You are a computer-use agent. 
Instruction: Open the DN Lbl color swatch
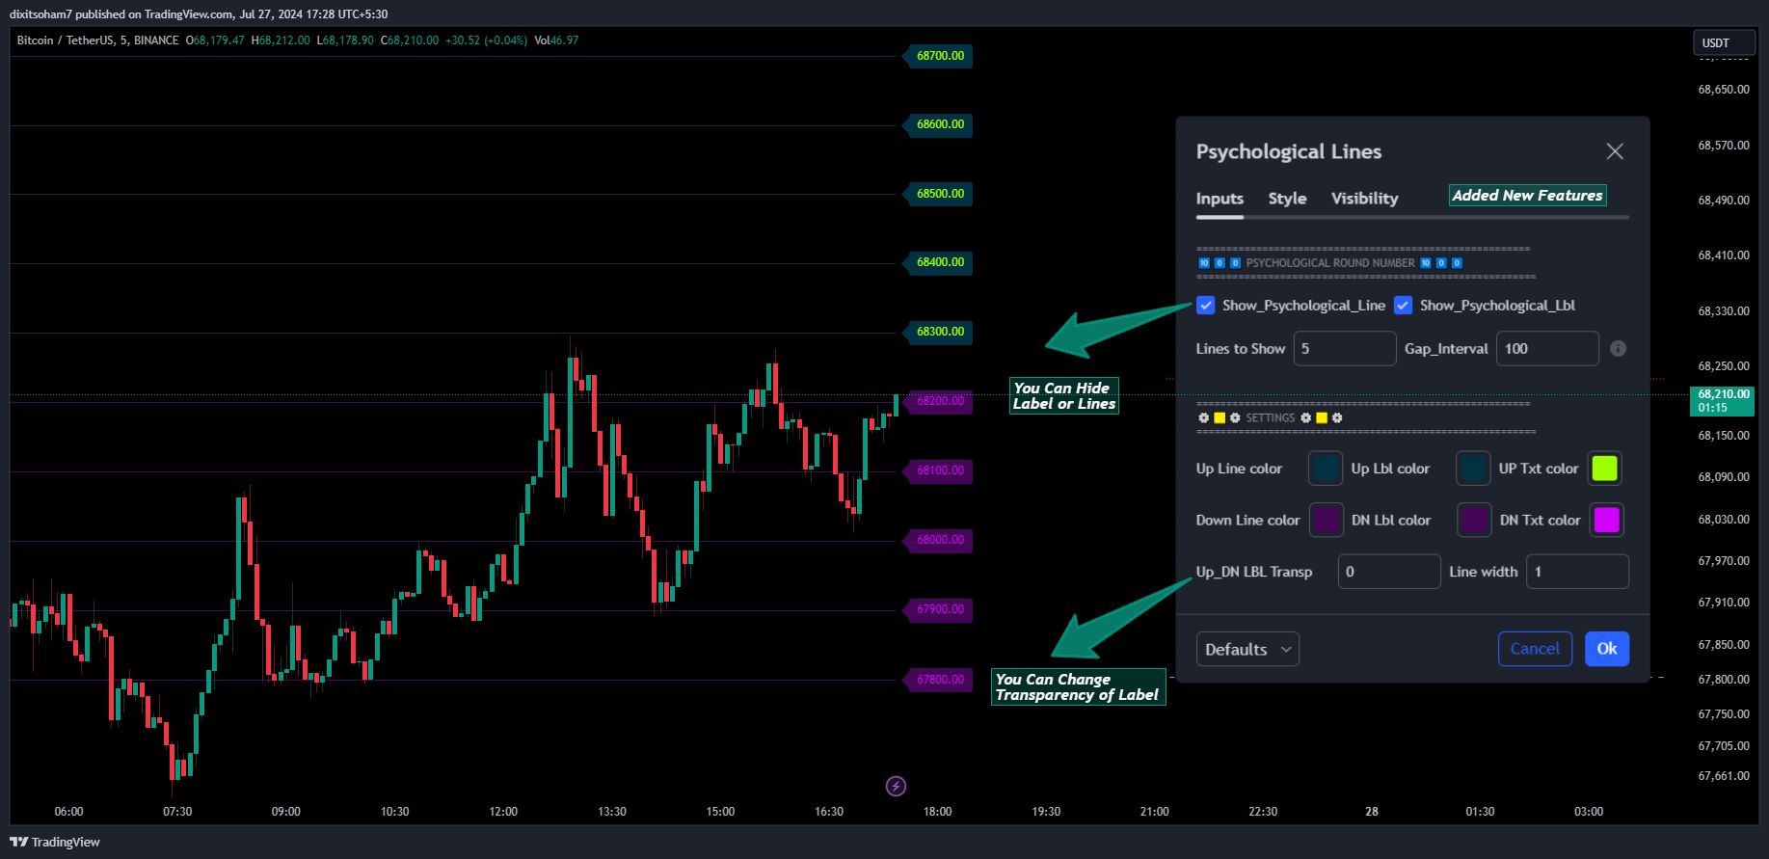(1474, 521)
